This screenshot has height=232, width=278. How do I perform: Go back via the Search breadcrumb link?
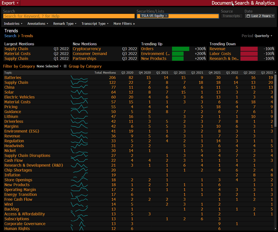[x=10, y=36]
